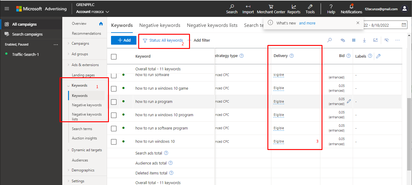Click the table search magnifier icon
Screen dimensions: 412x185
(x=330, y=40)
